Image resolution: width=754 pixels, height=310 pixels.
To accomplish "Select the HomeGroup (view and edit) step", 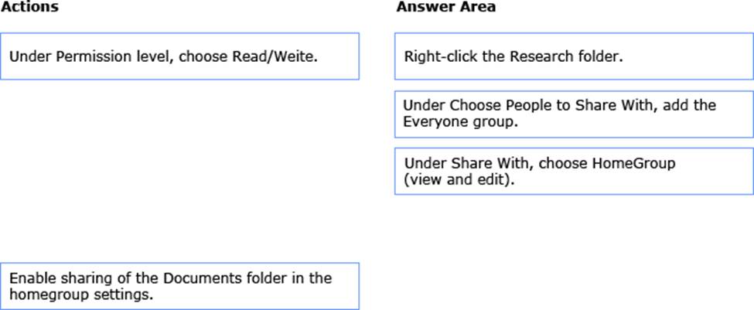I will click(574, 171).
